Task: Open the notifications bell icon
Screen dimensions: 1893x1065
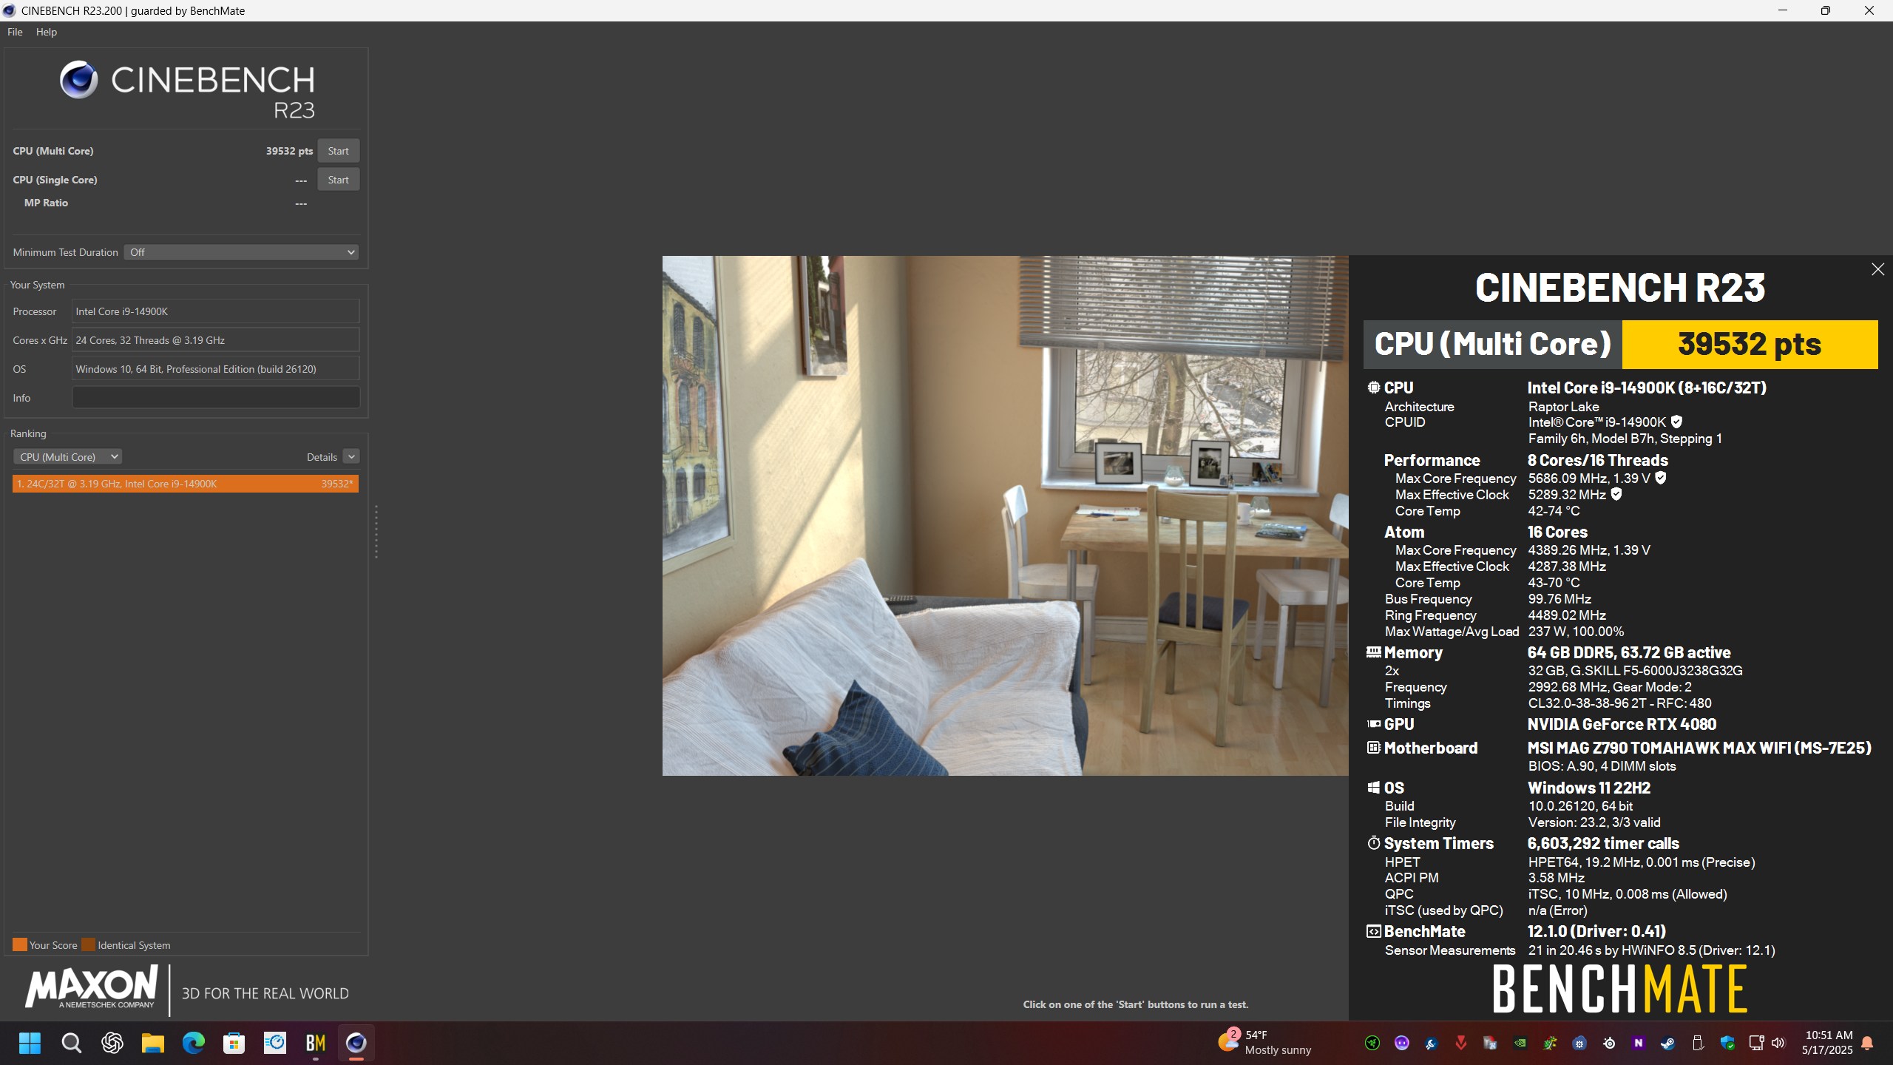Action: point(1867,1043)
